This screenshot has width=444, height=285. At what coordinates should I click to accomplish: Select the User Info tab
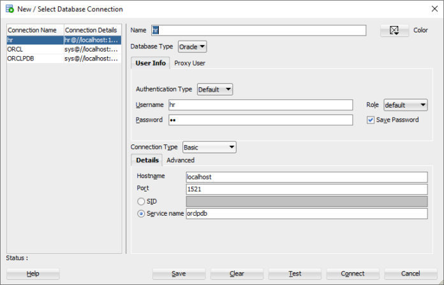(x=151, y=63)
